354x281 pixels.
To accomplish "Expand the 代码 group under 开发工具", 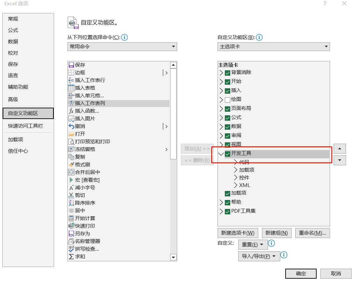I will pos(235,162).
